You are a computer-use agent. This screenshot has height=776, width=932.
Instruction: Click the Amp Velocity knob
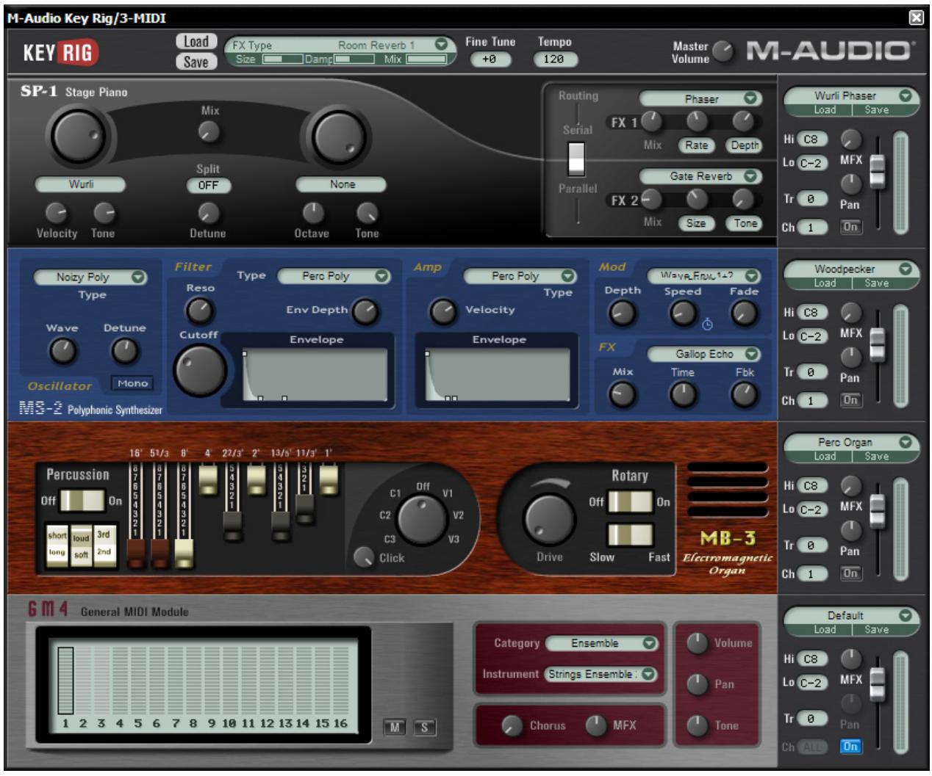point(442,311)
